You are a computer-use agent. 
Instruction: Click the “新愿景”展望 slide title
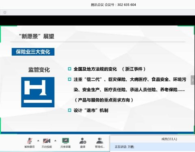click(x=37, y=36)
